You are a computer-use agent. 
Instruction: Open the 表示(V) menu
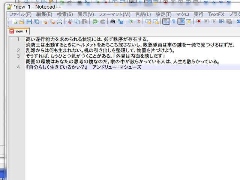(x=86, y=14)
